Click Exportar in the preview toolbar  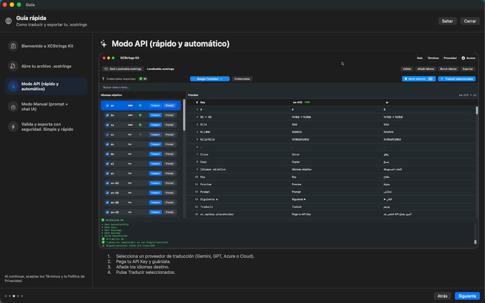click(468, 69)
